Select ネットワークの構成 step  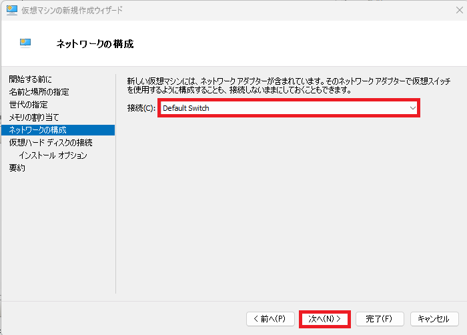coord(58,130)
